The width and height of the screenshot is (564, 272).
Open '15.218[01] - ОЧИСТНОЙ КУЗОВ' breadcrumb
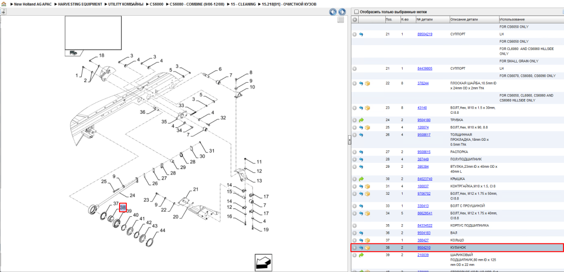click(x=289, y=4)
